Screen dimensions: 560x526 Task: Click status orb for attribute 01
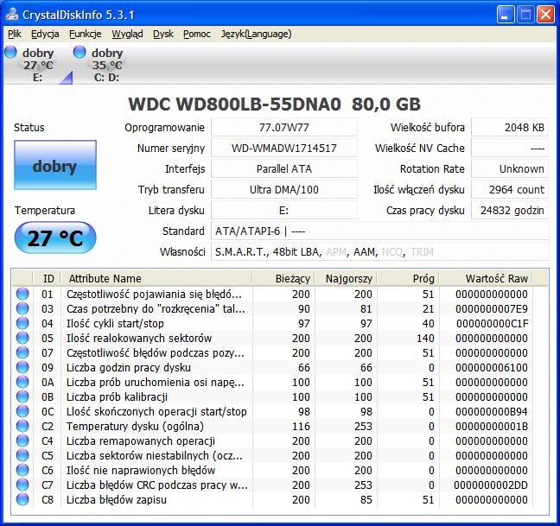click(22, 294)
